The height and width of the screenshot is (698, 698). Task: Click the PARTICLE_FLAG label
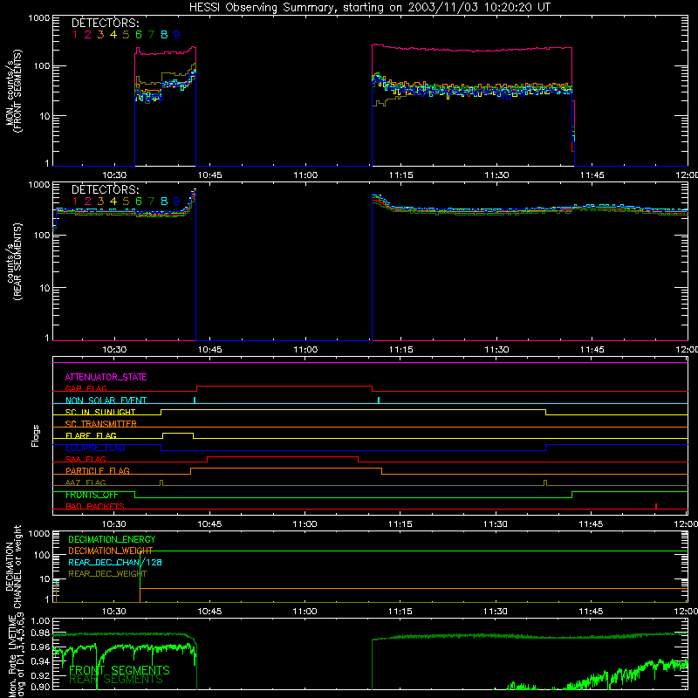tap(98, 471)
